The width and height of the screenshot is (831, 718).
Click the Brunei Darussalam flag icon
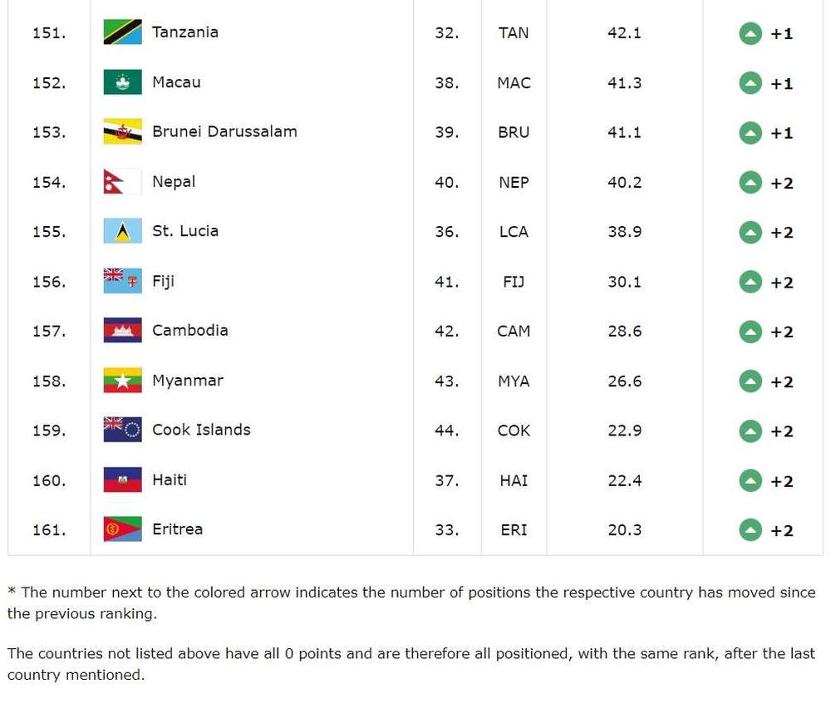coord(122,132)
